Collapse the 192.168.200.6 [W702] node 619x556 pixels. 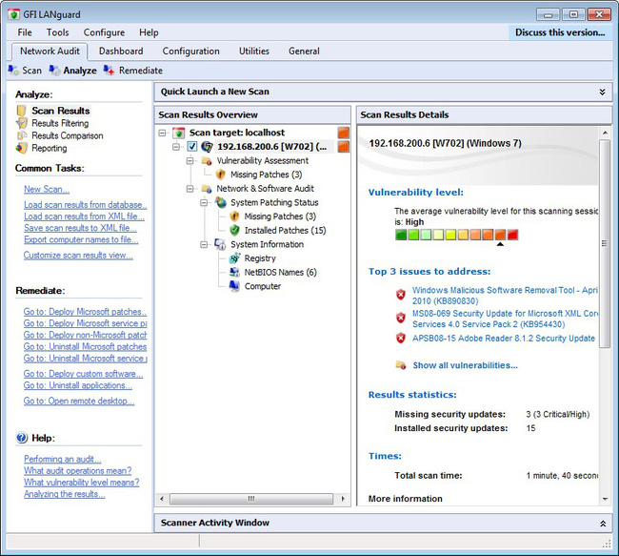(x=176, y=147)
